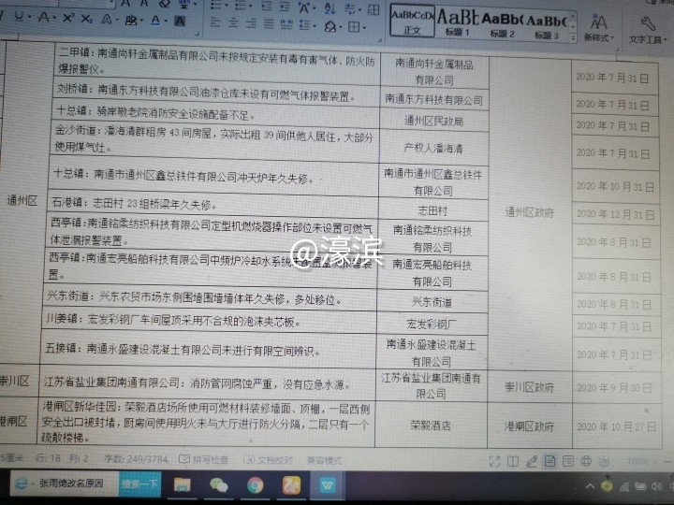Open 文字工具 menu
The width and height of the screenshot is (674, 505).
[x=648, y=30]
